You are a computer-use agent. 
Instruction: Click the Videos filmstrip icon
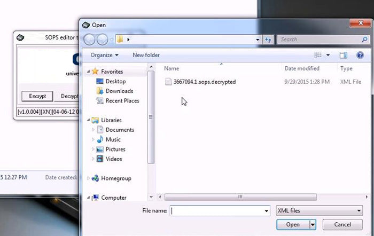pyautogui.click(x=100, y=159)
